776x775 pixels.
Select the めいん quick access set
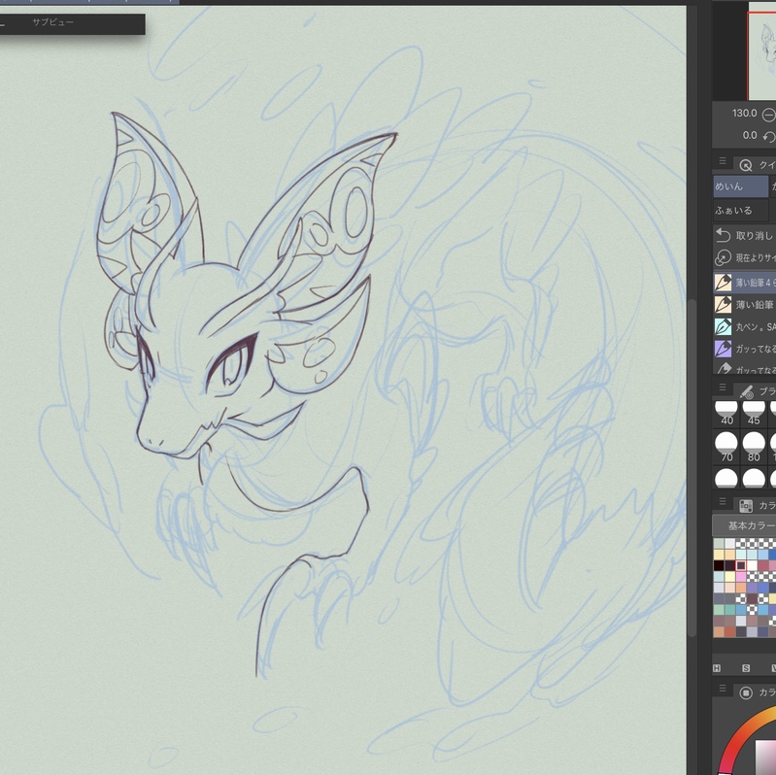coord(741,186)
